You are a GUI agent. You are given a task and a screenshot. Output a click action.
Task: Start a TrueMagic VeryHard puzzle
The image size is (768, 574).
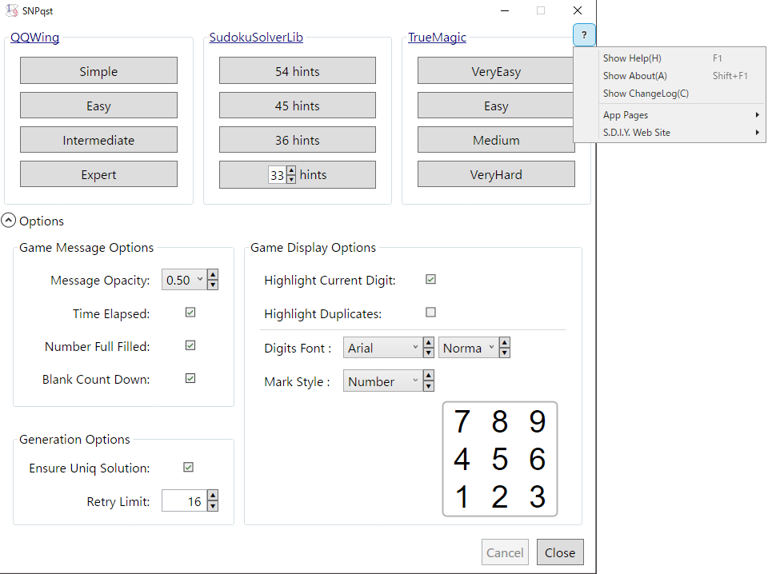click(496, 174)
